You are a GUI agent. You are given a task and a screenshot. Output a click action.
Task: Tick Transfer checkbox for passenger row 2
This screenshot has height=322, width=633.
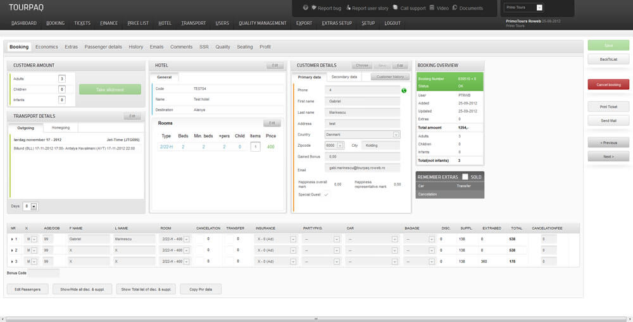(229, 250)
